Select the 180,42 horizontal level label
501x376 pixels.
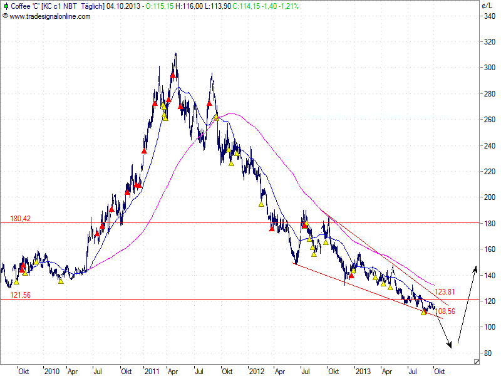click(x=19, y=219)
